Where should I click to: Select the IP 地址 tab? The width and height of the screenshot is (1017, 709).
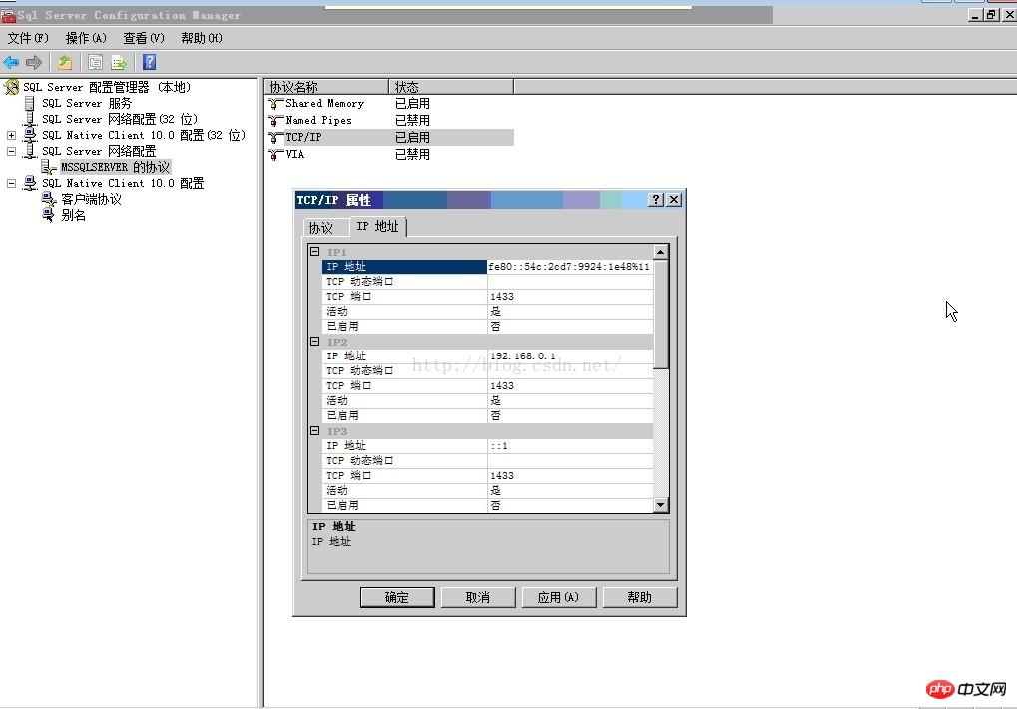point(378,226)
